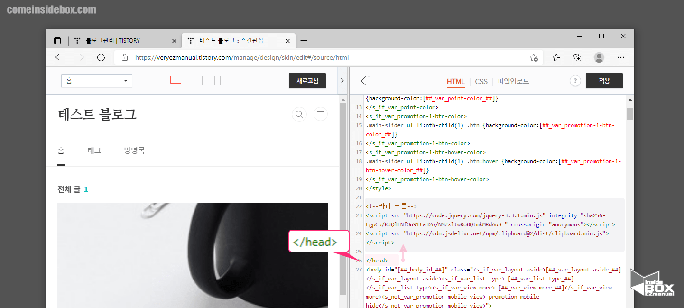Place cursor on the </head> line 26

[x=377, y=260]
